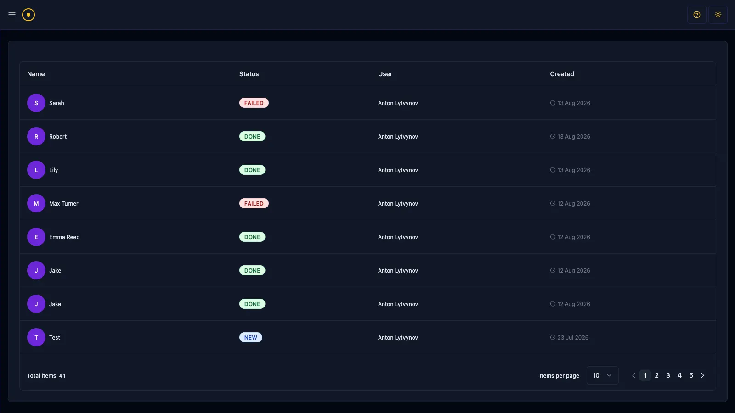Jump to page 2
This screenshot has height=413, width=735.
656,375
